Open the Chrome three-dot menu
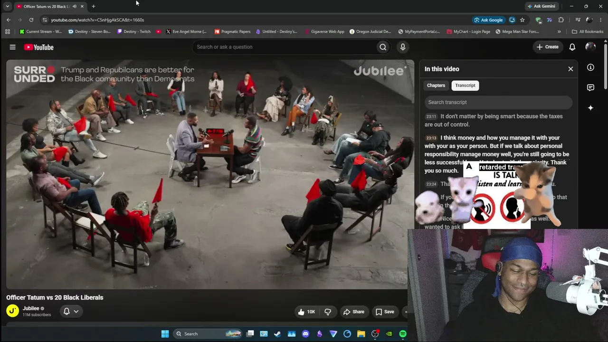This screenshot has width=608, height=342. click(x=601, y=20)
